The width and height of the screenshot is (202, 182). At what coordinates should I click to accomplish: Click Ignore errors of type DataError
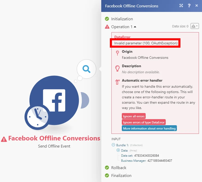pos(144,122)
